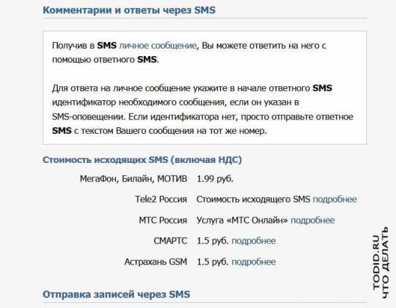Screen dimensions: 396x308
Task: Click the Астрахань GSM operator label
Action: click(x=156, y=262)
